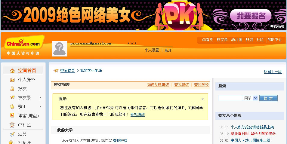Open 好友 in the sidebar
This screenshot has height=144, width=287.
click(x=22, y=89)
